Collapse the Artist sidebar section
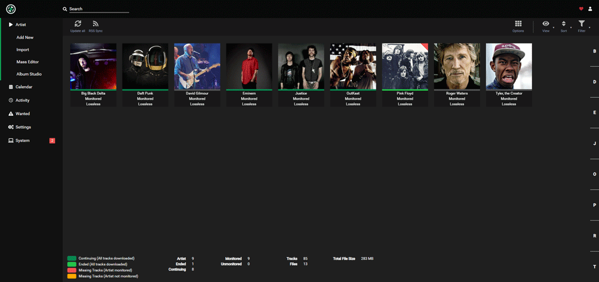Viewport: 599px width, 282px height. tap(21, 25)
